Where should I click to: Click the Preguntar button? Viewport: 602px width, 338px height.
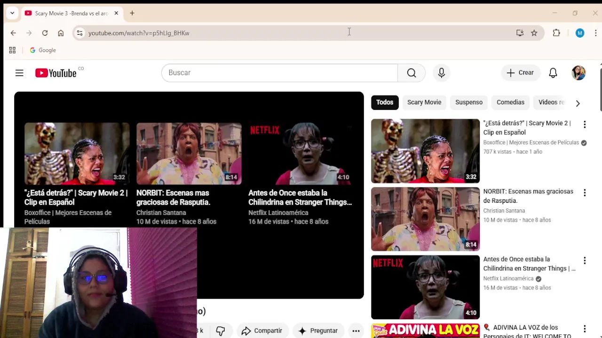pyautogui.click(x=318, y=330)
